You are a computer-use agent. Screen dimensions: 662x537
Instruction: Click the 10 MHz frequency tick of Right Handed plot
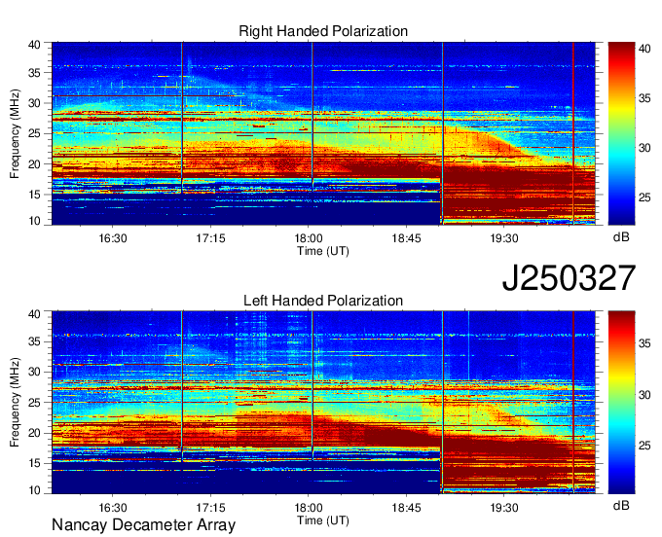tap(35, 221)
